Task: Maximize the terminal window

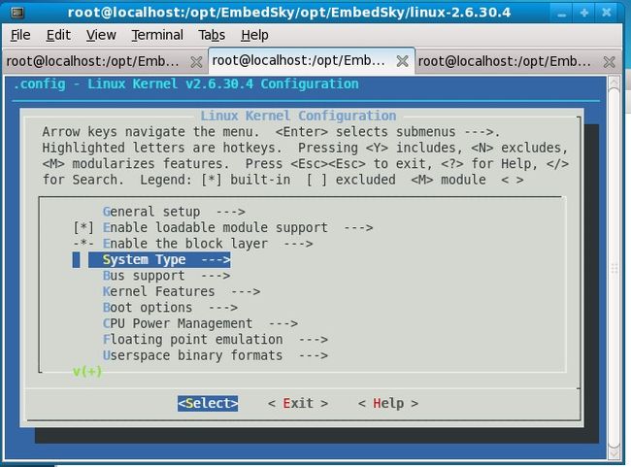Action: [584, 14]
